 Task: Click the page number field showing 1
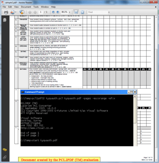pyautogui.click(x=41, y=12)
